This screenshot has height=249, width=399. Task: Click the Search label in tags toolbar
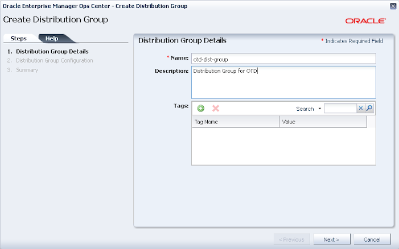(305, 109)
